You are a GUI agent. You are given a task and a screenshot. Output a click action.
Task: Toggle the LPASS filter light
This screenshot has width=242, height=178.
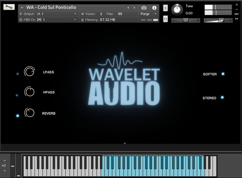click(x=17, y=74)
